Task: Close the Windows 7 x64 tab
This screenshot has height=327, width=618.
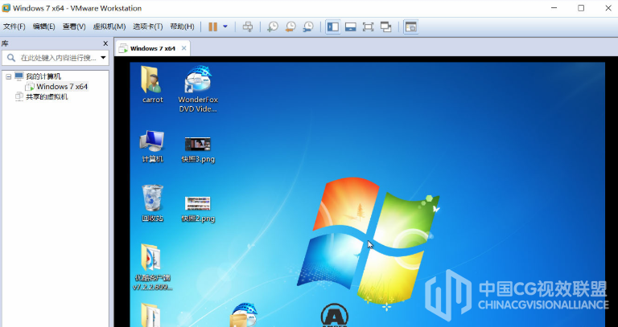Action: tap(183, 48)
